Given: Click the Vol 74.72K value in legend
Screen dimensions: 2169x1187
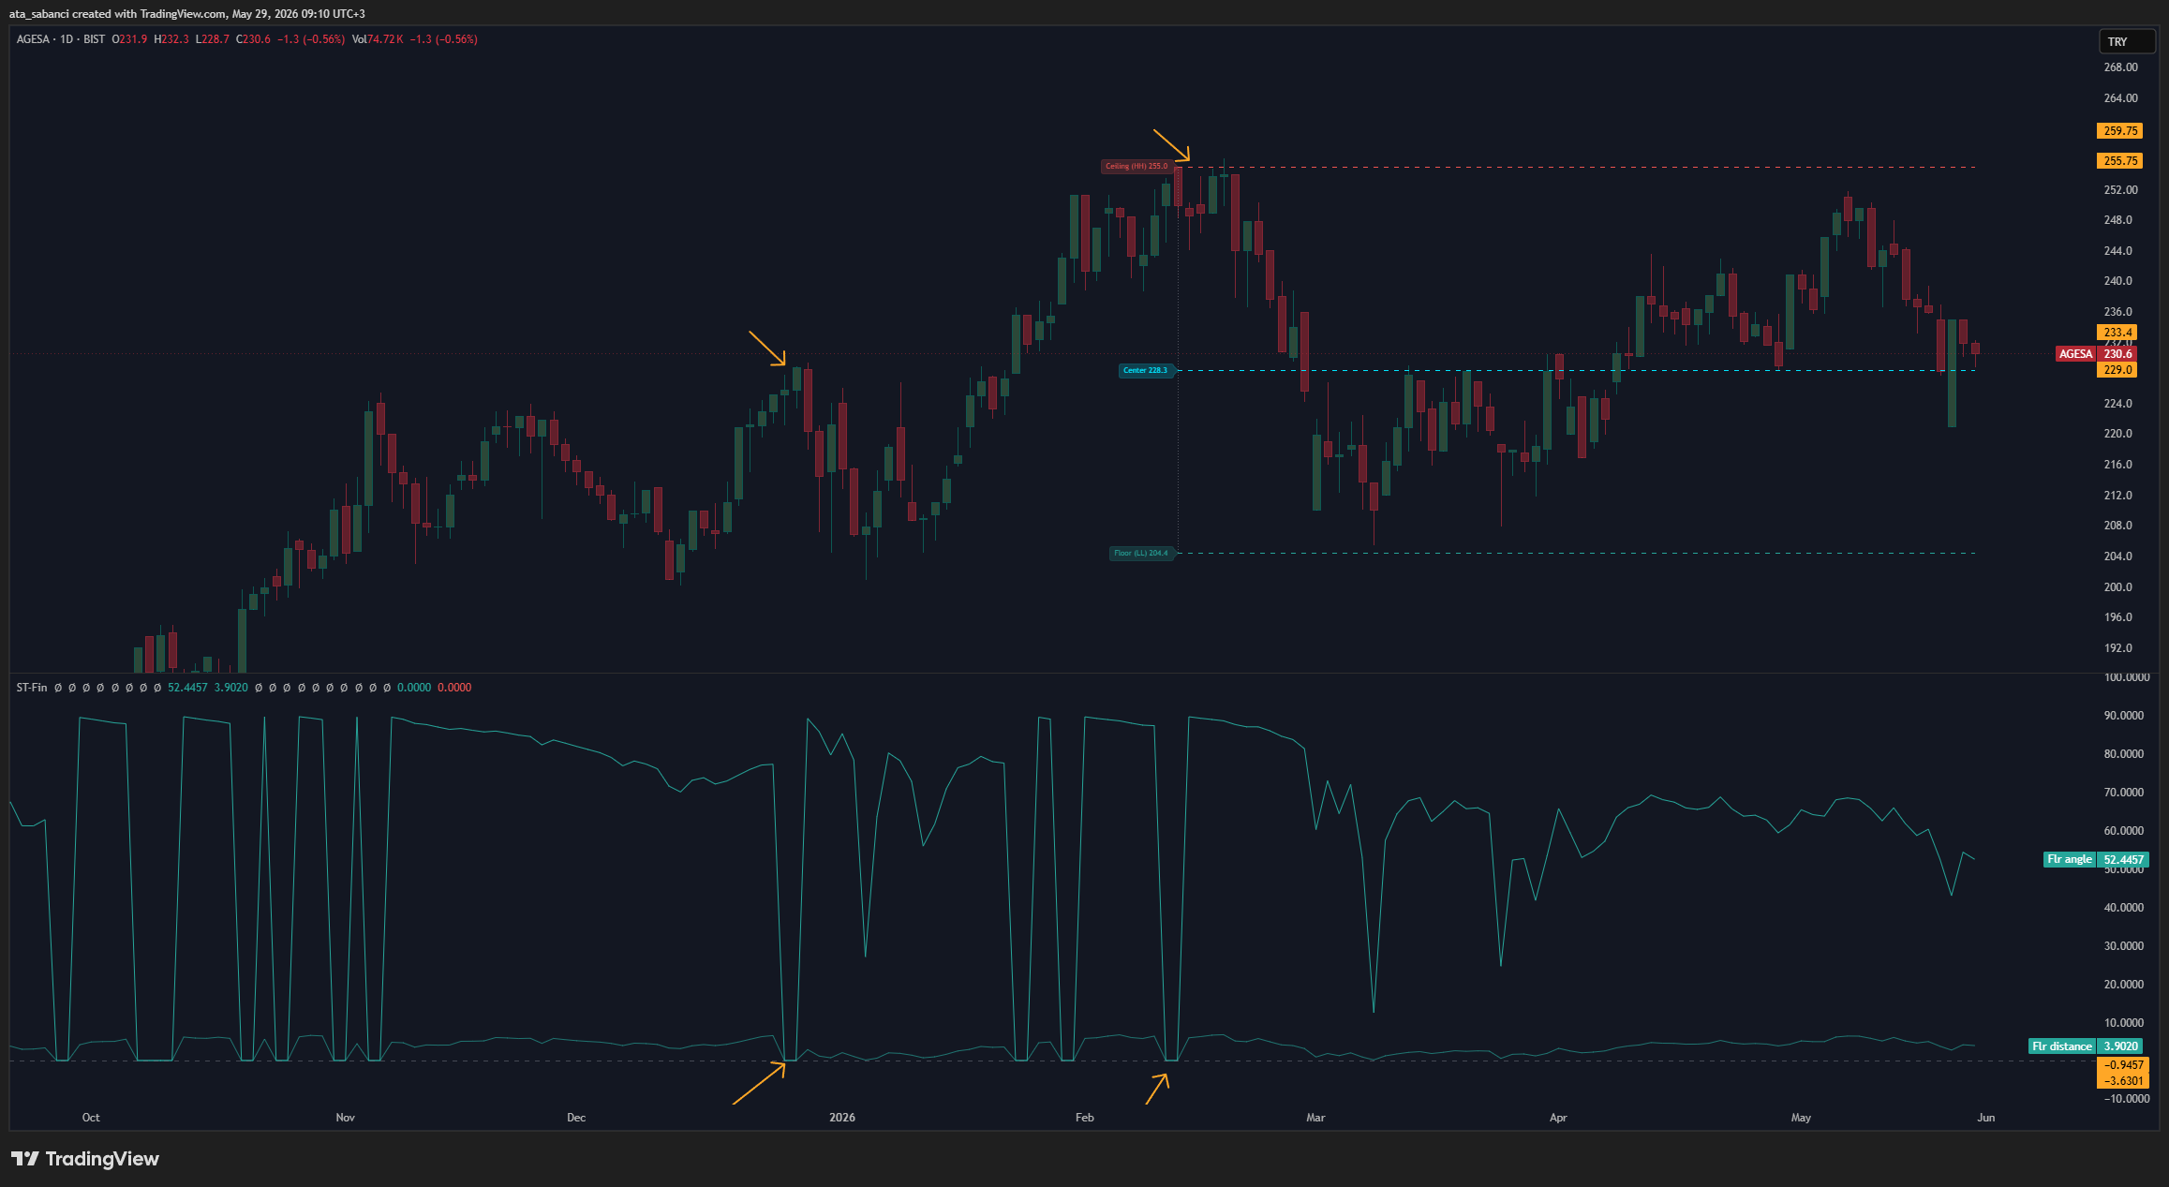Looking at the screenshot, I should click(378, 39).
